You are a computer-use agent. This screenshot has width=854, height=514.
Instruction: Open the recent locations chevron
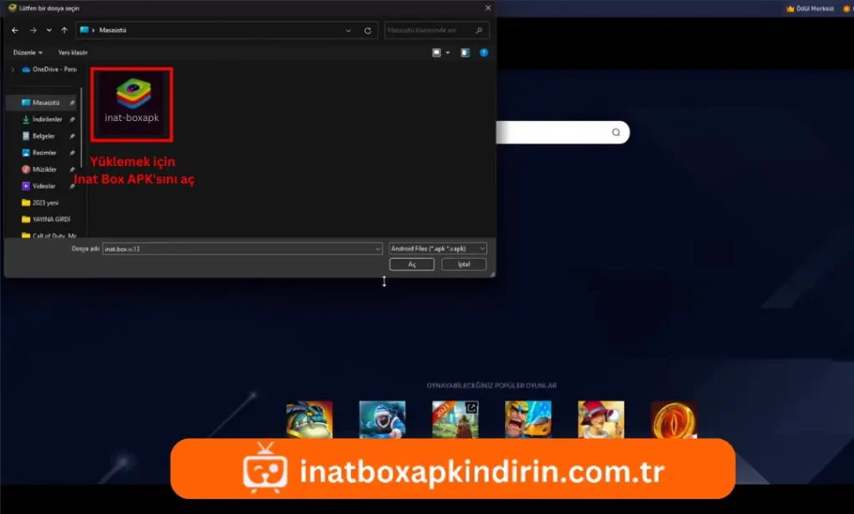49,31
